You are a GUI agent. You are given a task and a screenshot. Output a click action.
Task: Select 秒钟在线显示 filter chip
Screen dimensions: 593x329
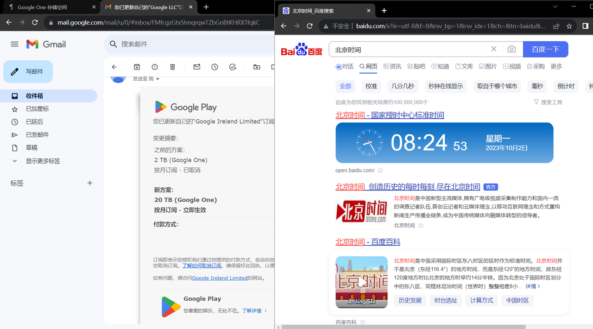446,86
